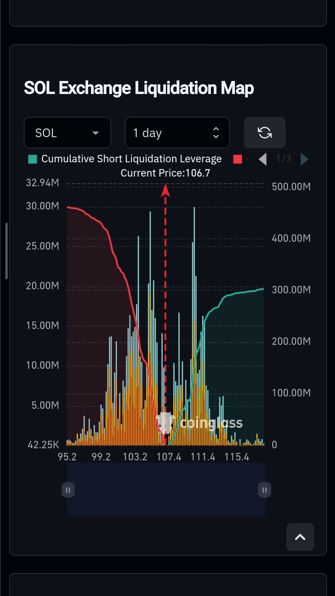Tap the scroll-to-top chevron button

tap(300, 537)
